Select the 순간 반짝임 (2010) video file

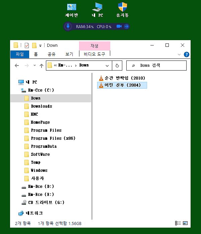pyautogui.click(x=122, y=78)
